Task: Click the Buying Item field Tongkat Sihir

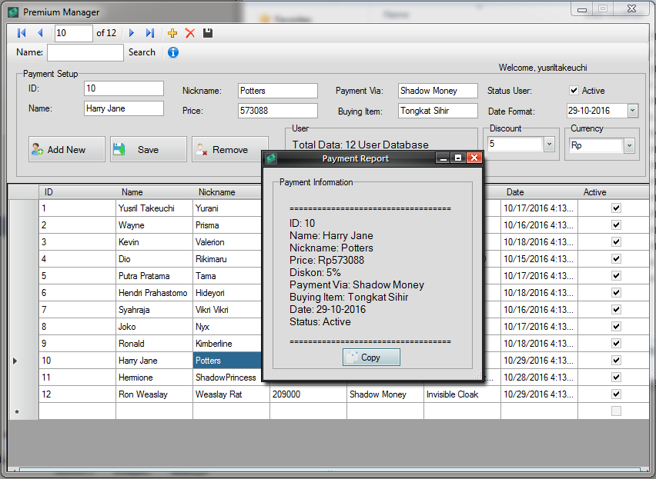Action: pos(437,111)
